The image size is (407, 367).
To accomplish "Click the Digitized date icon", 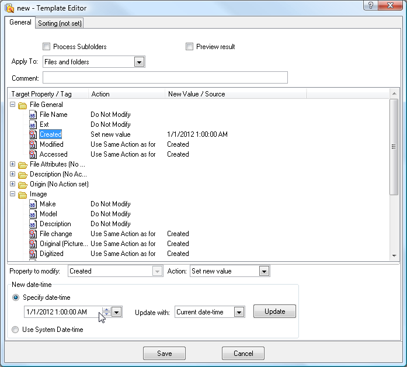I will [33, 254].
